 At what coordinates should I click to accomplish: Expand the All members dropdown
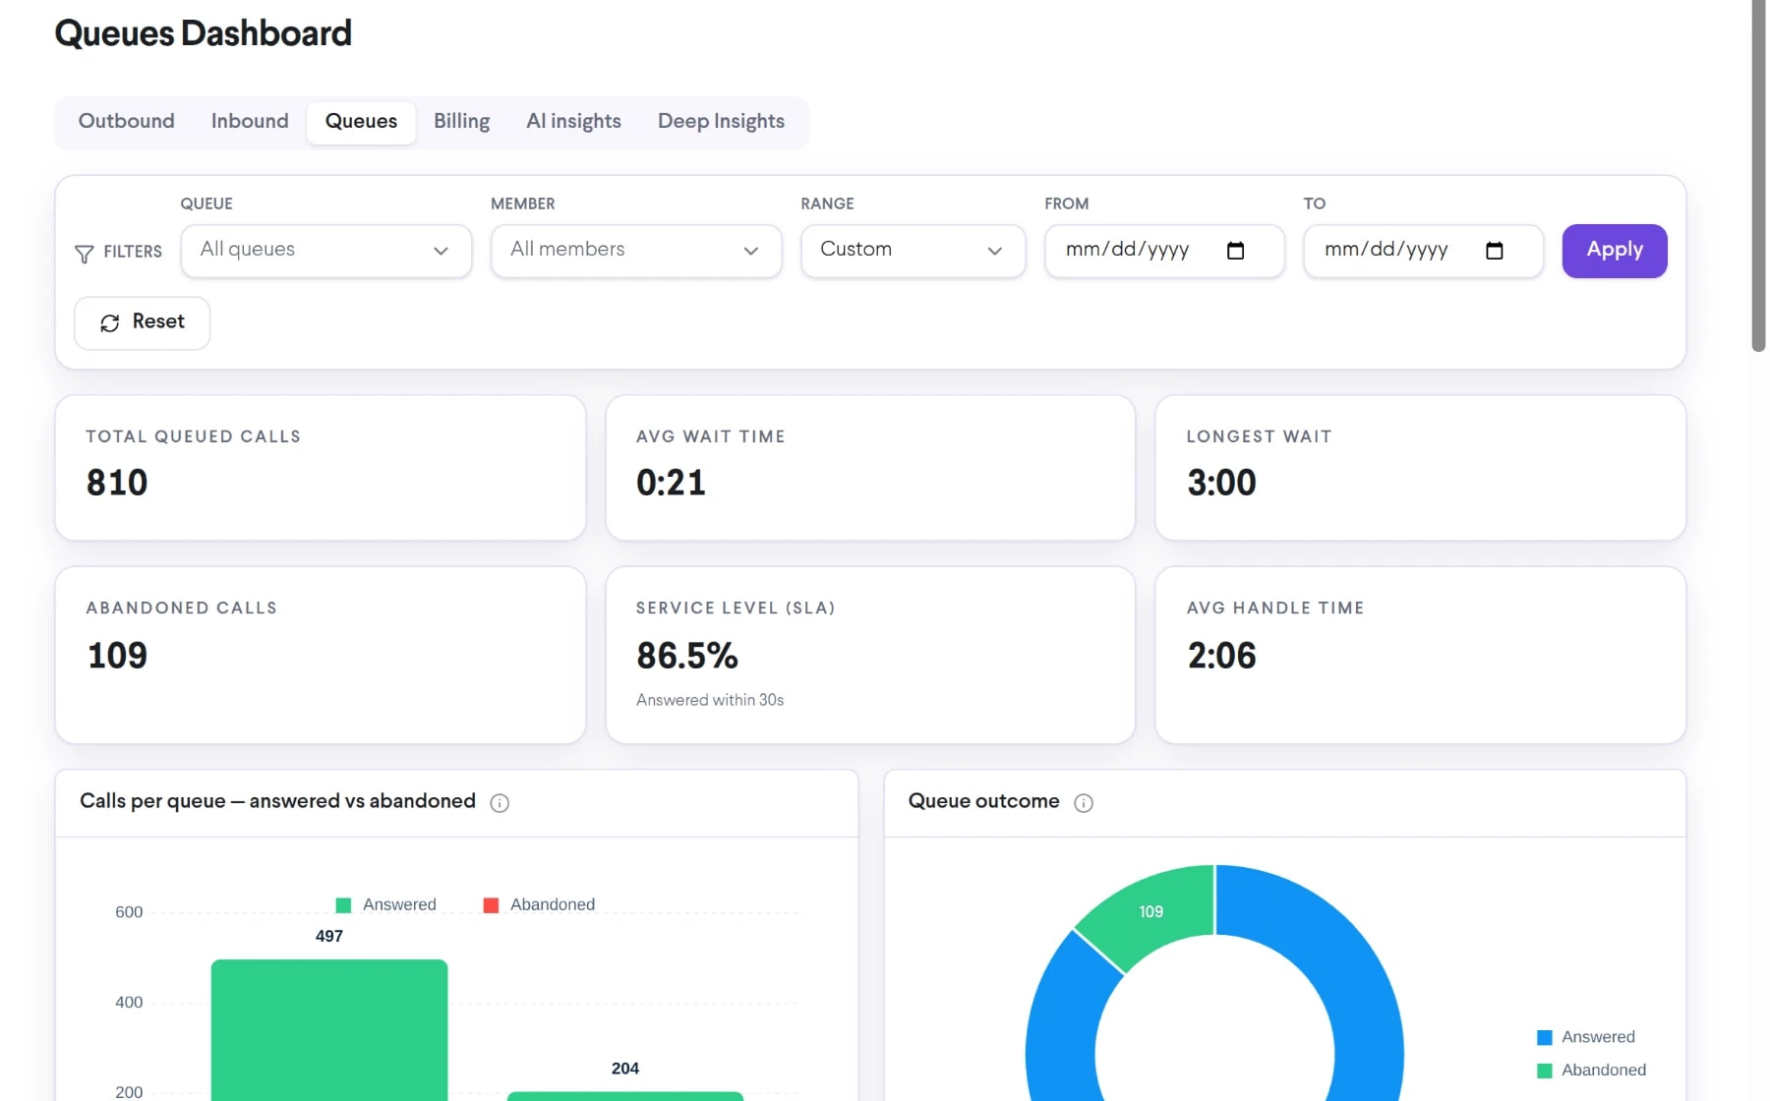(x=636, y=251)
